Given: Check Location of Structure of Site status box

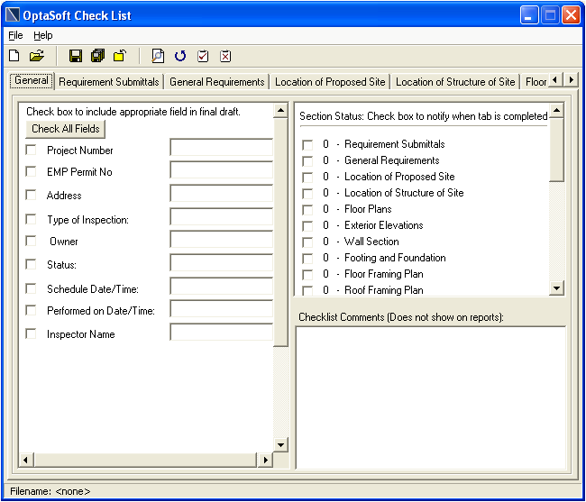Looking at the screenshot, I should [x=307, y=194].
